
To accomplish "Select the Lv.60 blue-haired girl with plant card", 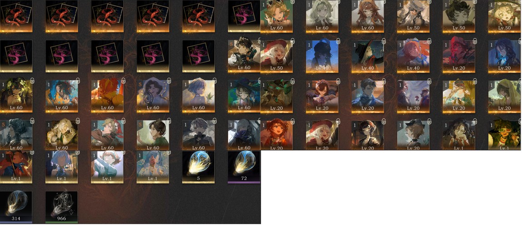I will point(198,97).
